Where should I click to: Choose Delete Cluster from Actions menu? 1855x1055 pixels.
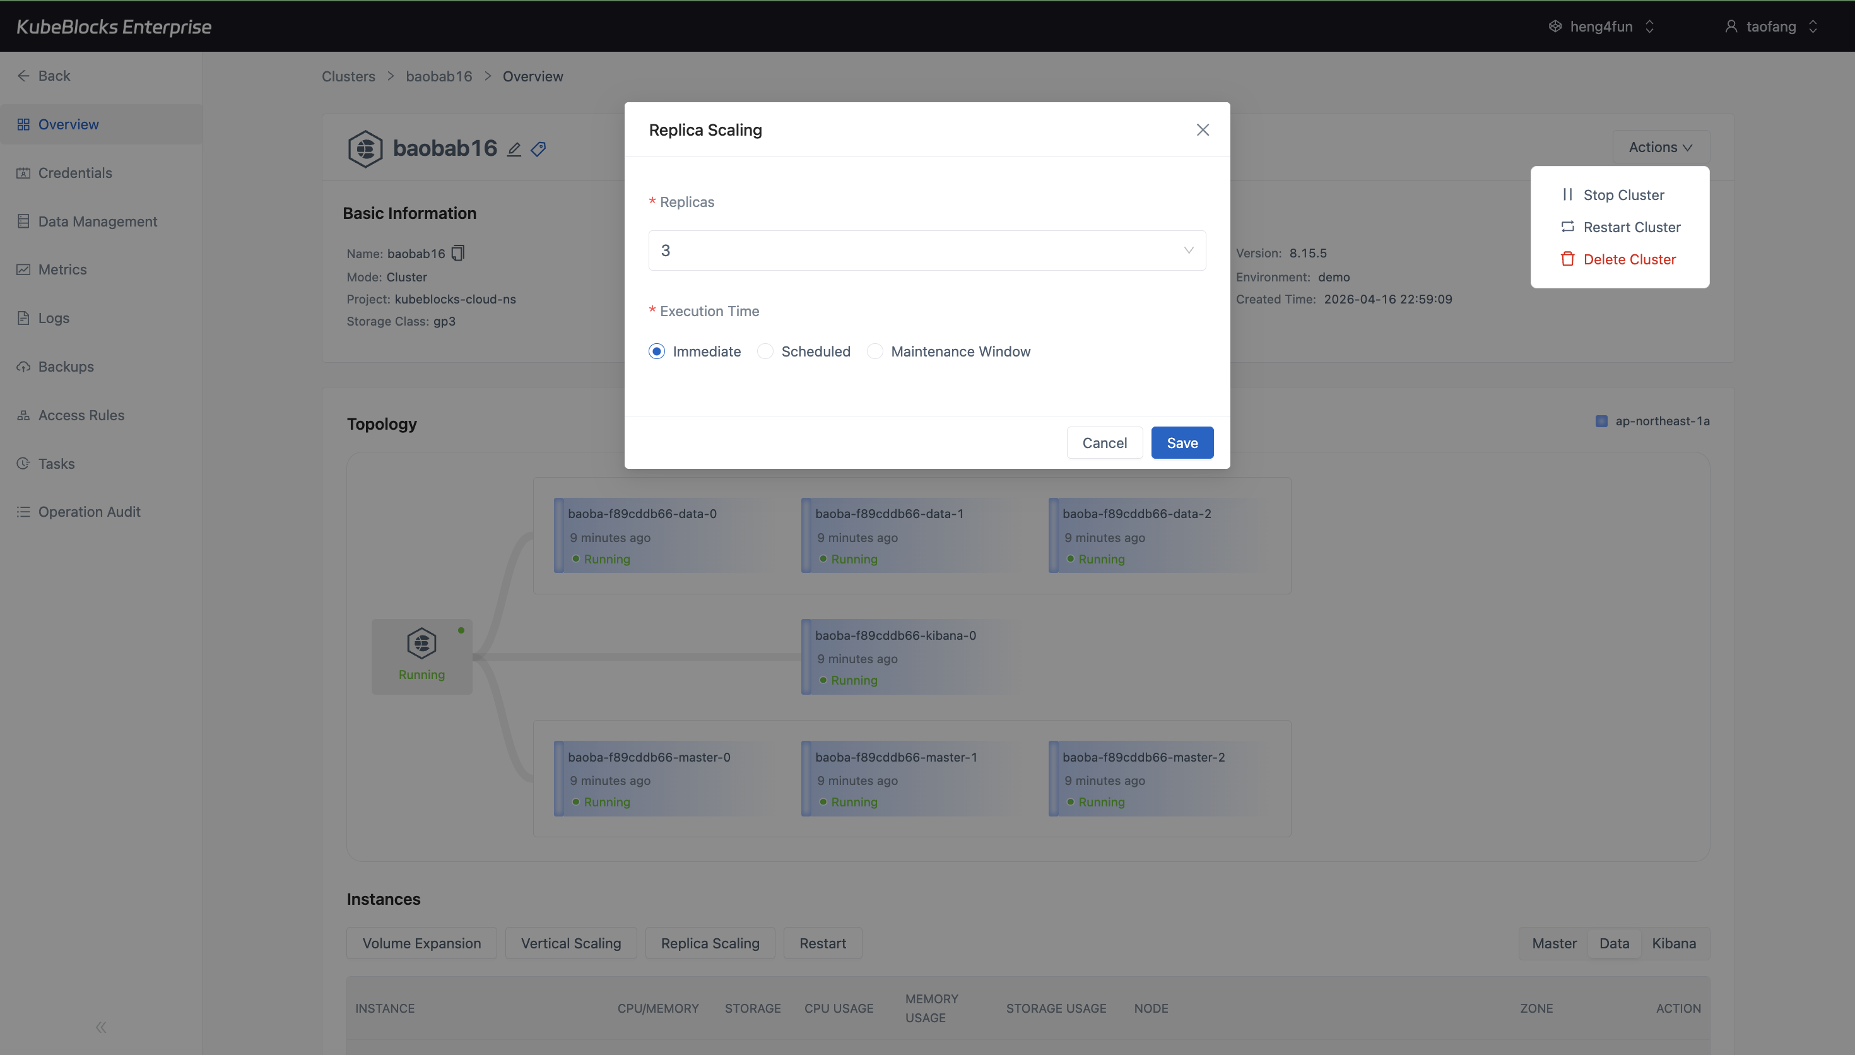(1620, 259)
